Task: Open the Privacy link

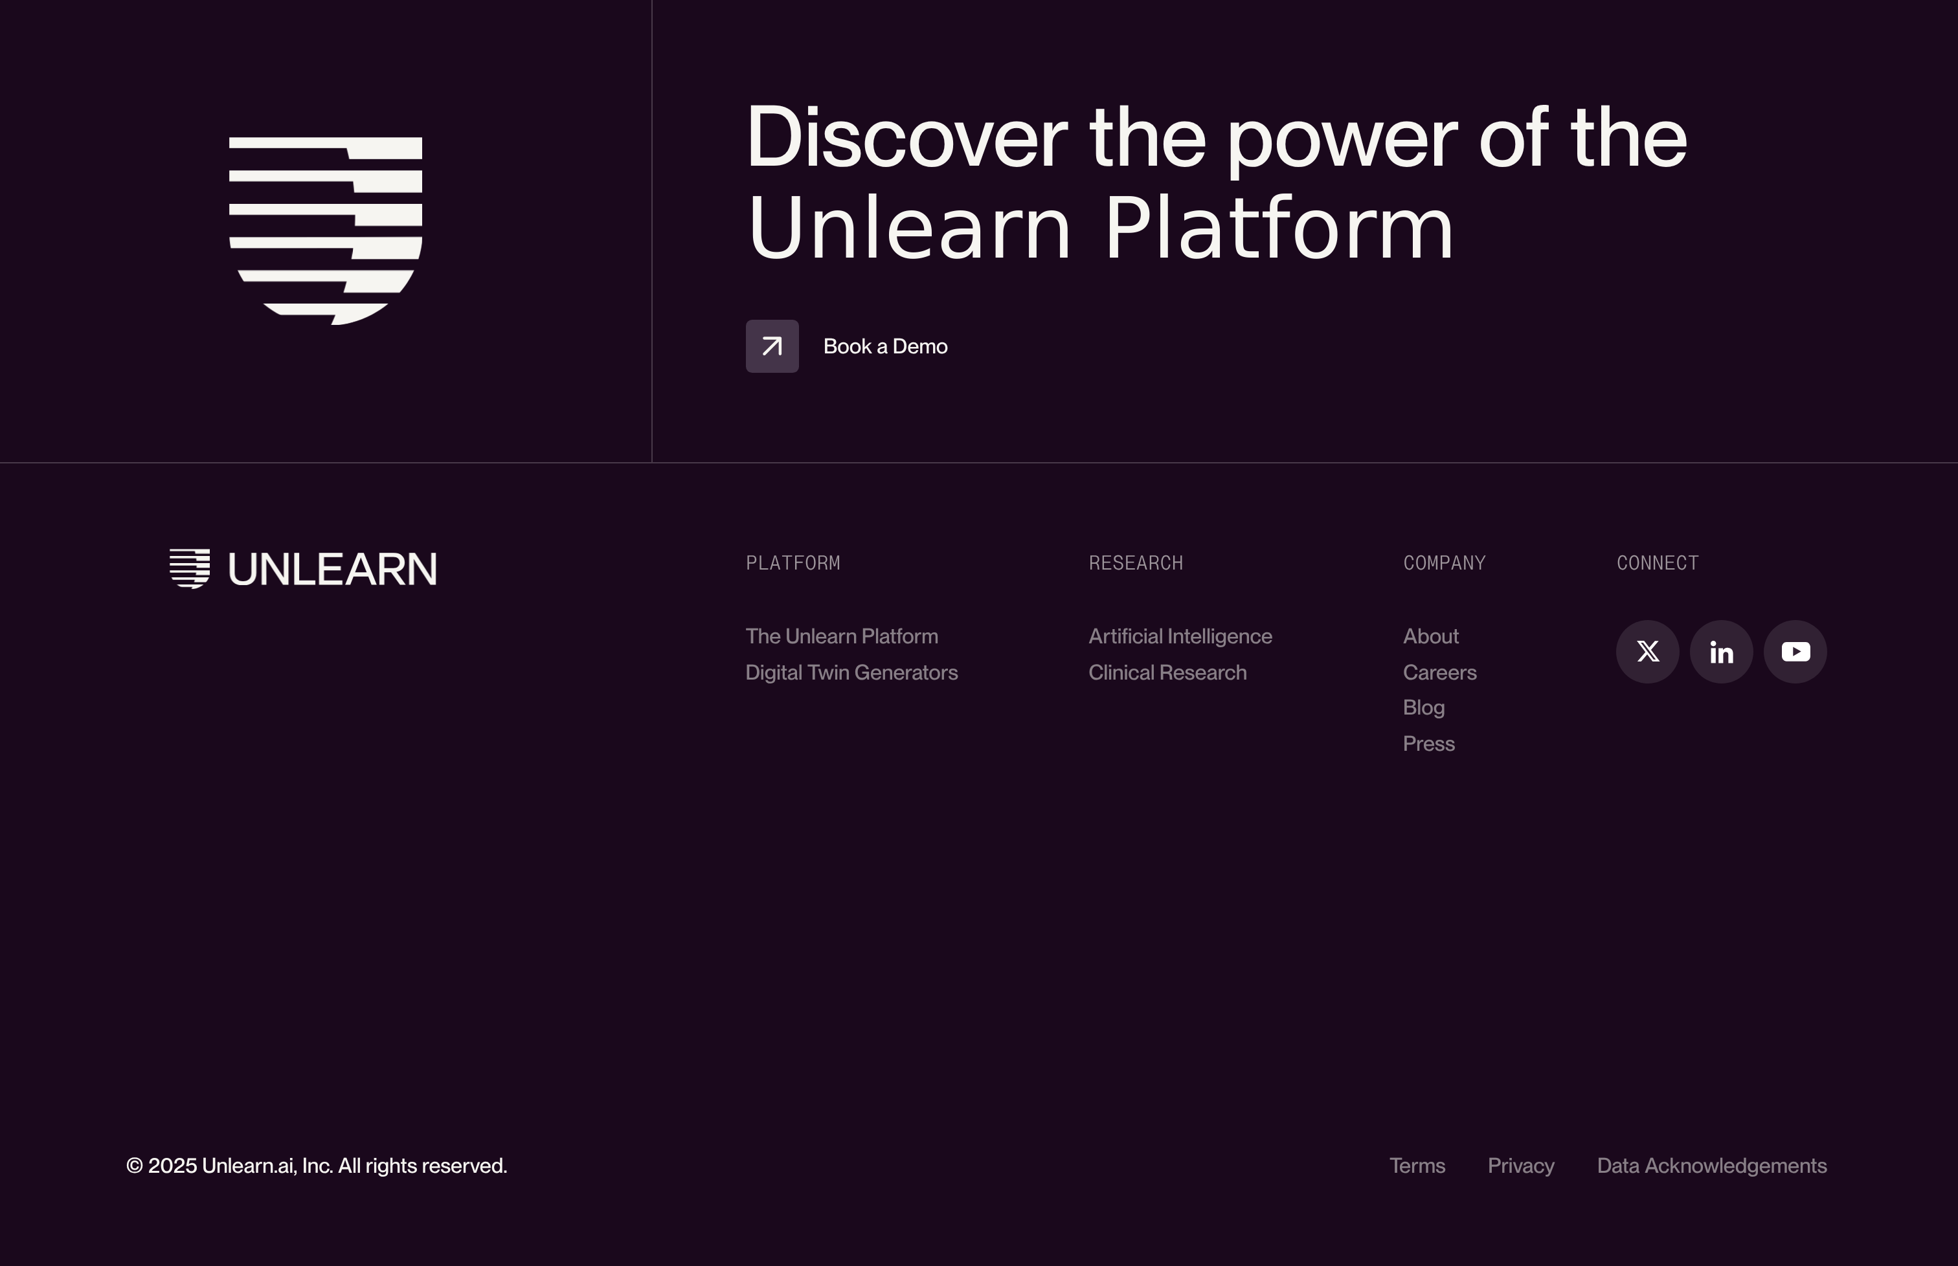Action: click(x=1520, y=1166)
